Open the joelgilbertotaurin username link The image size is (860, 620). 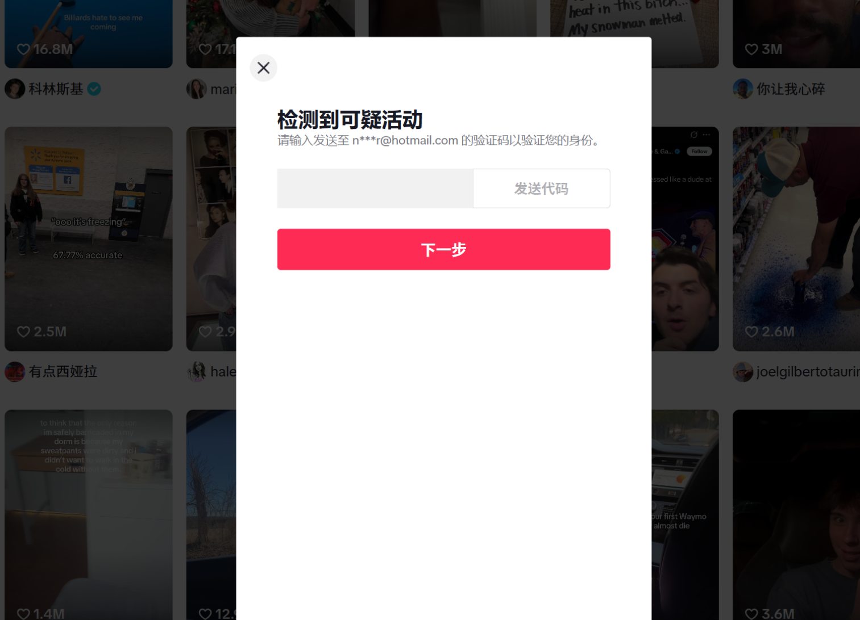(x=808, y=372)
